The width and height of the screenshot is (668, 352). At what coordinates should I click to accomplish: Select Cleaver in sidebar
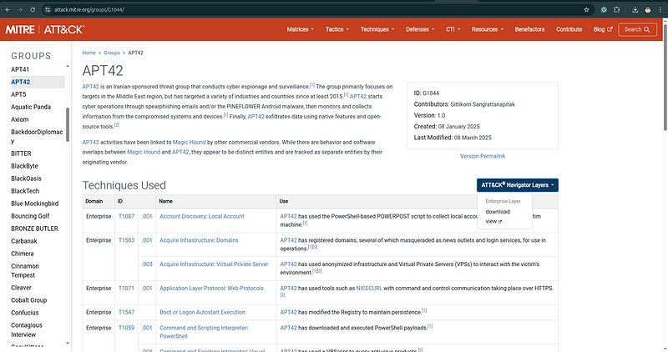(x=22, y=288)
